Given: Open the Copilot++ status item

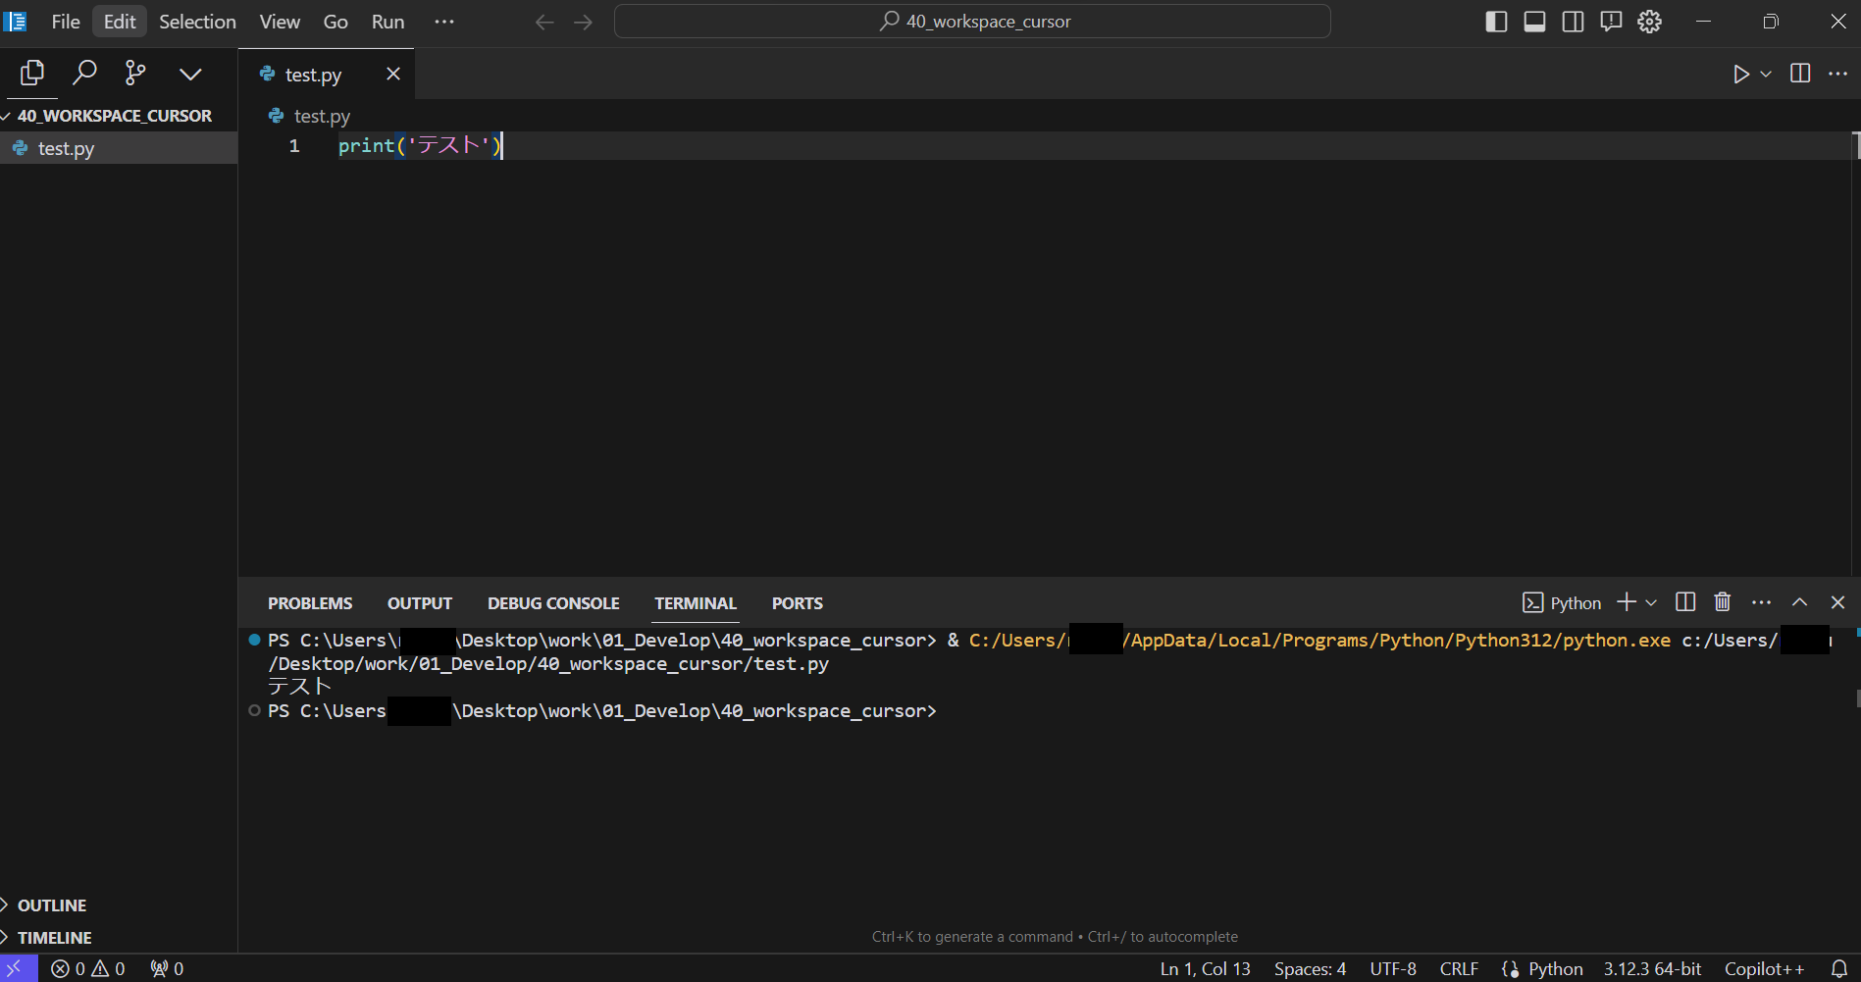Looking at the screenshot, I should click(1764, 968).
